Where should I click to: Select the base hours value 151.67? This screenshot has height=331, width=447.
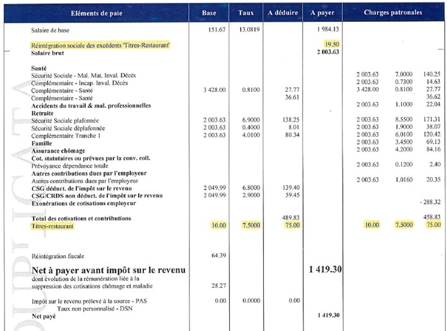[x=216, y=30]
